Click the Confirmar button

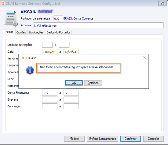[130, 139]
